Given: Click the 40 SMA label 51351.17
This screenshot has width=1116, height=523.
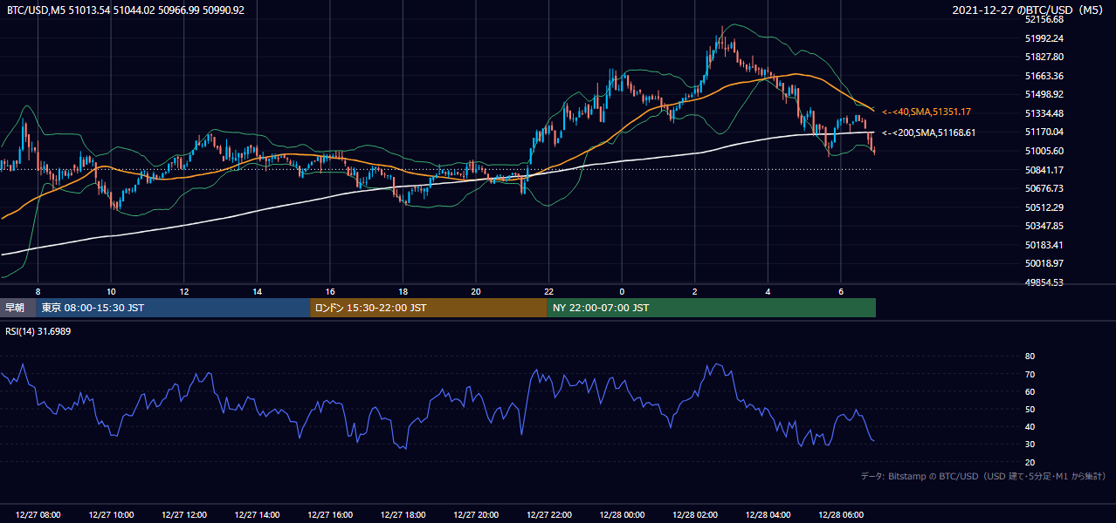Looking at the screenshot, I should (927, 112).
